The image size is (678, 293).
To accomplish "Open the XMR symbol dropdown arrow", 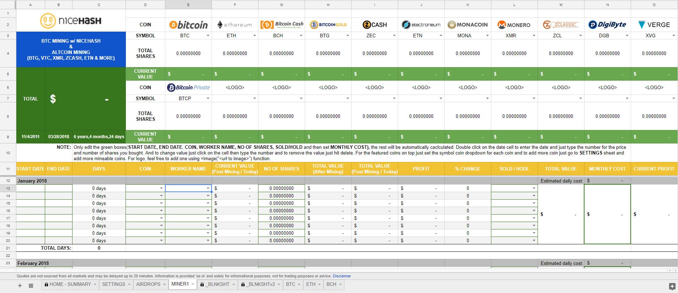I will (534, 36).
